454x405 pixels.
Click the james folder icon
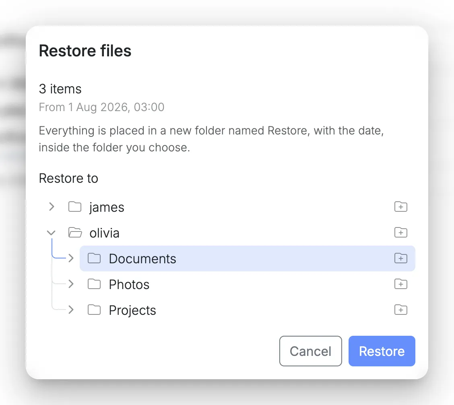coord(75,207)
